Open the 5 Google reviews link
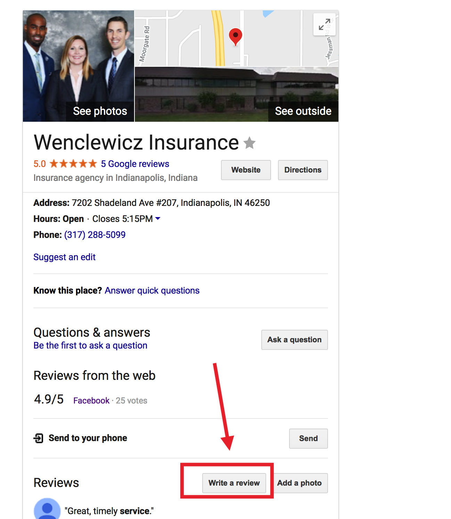This screenshot has height=519, width=451. point(135,164)
